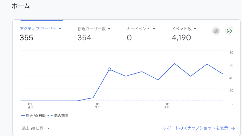242x136 pixels.
Task: Click the 前の期間 legend entry
Action: [x=58, y=116]
